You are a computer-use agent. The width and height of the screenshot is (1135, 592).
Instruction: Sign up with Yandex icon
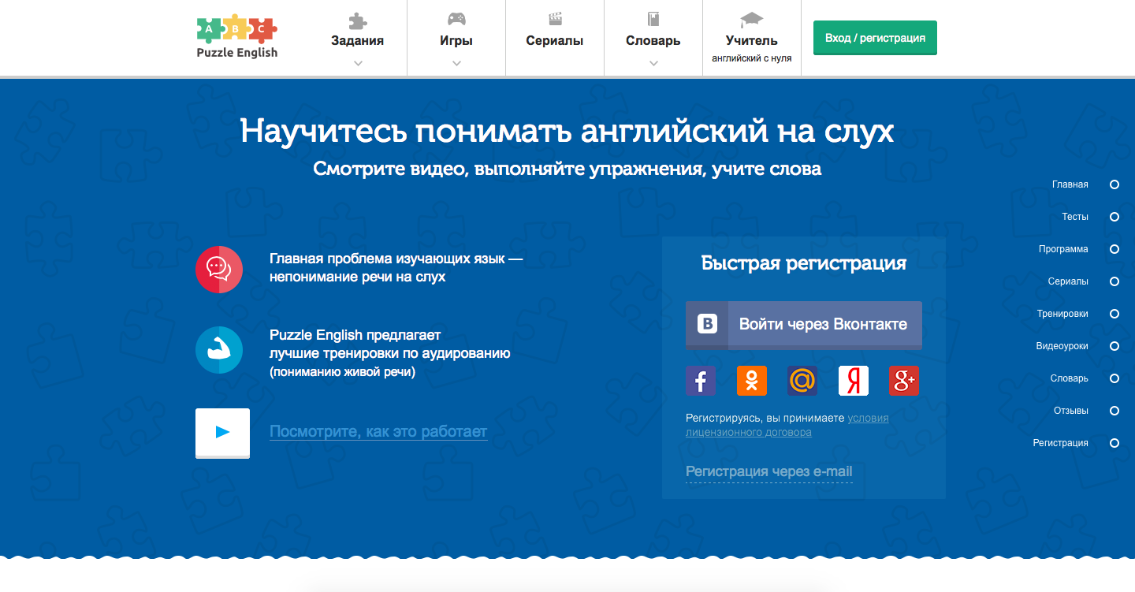(853, 381)
